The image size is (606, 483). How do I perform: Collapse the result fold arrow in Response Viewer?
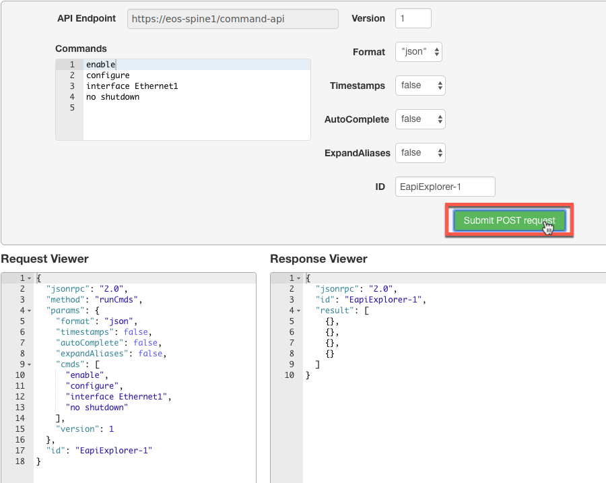[x=298, y=311]
